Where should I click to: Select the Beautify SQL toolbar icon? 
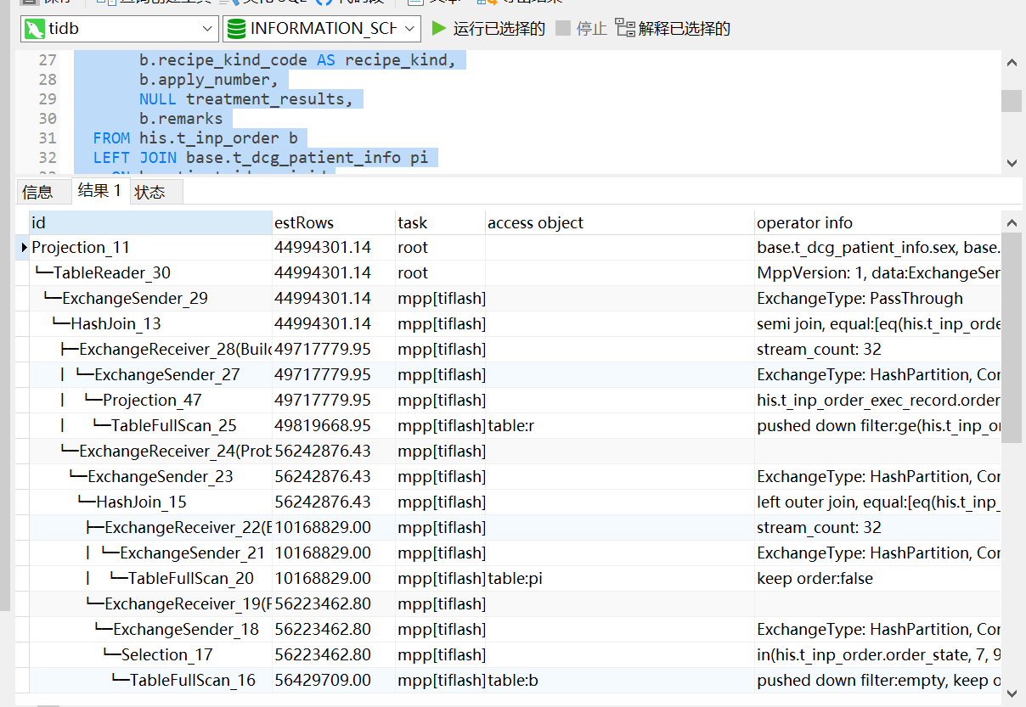(223, 3)
